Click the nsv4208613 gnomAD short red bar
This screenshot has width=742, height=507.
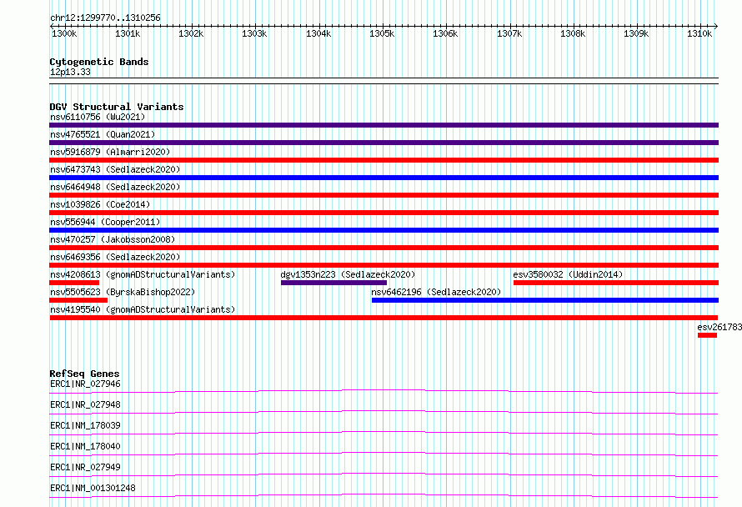74,283
